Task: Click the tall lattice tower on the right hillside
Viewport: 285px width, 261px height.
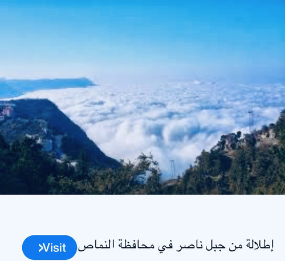Action: pyautogui.click(x=250, y=121)
